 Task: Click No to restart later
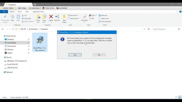(x=99, y=55)
